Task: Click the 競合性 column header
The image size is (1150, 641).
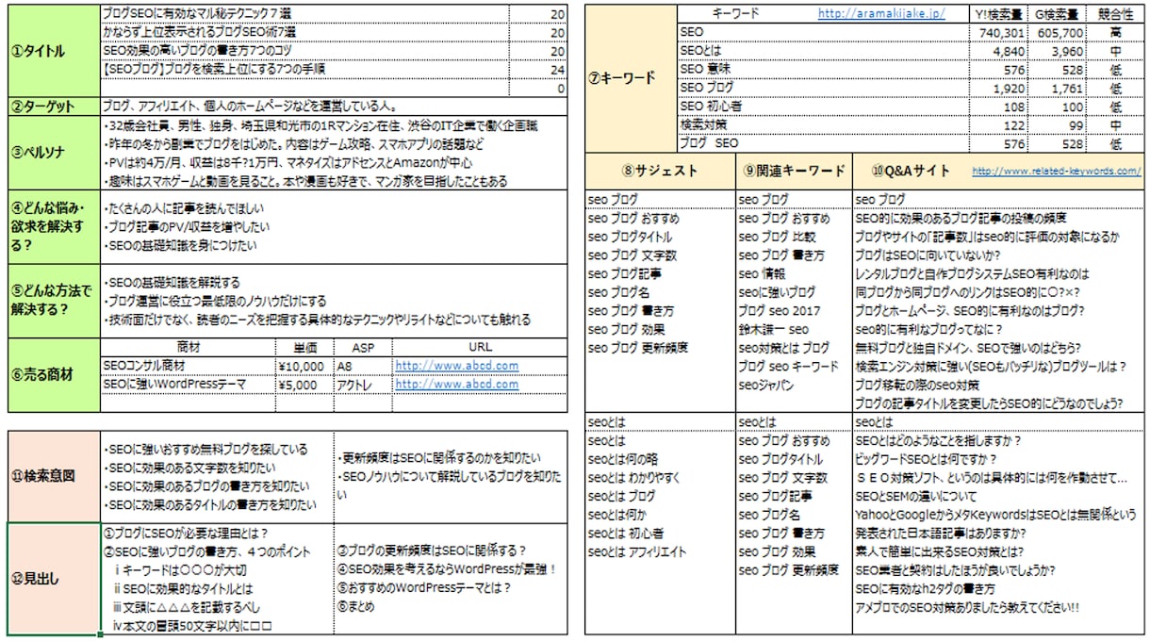Action: click(x=1115, y=14)
